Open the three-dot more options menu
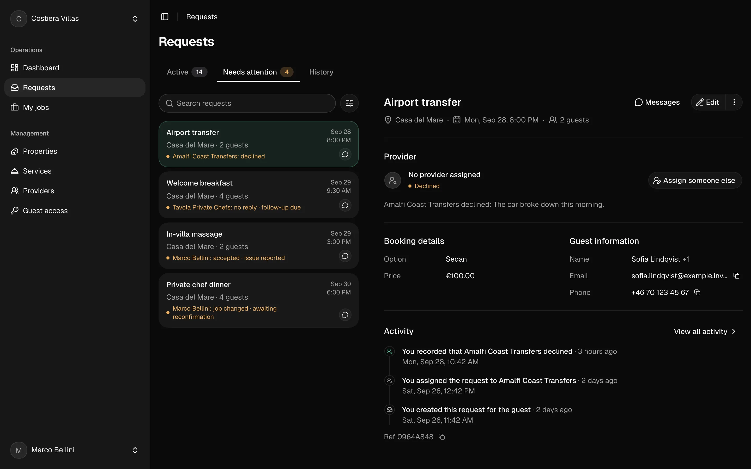The image size is (751, 469). pos(734,102)
